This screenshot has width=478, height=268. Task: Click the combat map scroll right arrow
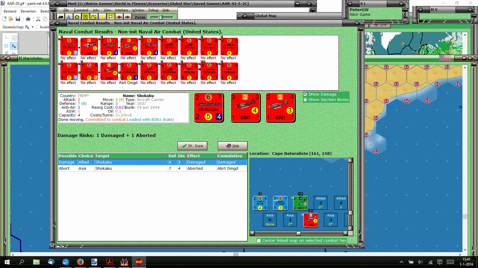(346, 233)
